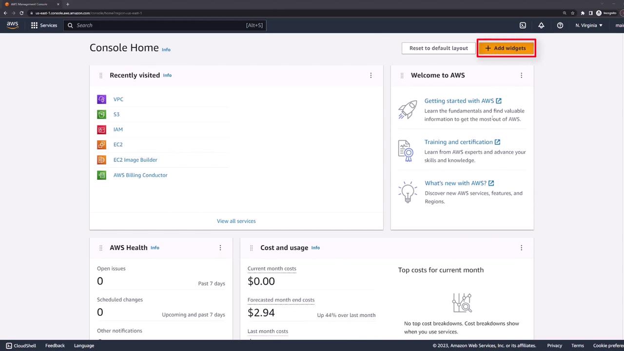Grab the AWS Health drag handle
Screen dimensions: 624x351
pos(101,248)
